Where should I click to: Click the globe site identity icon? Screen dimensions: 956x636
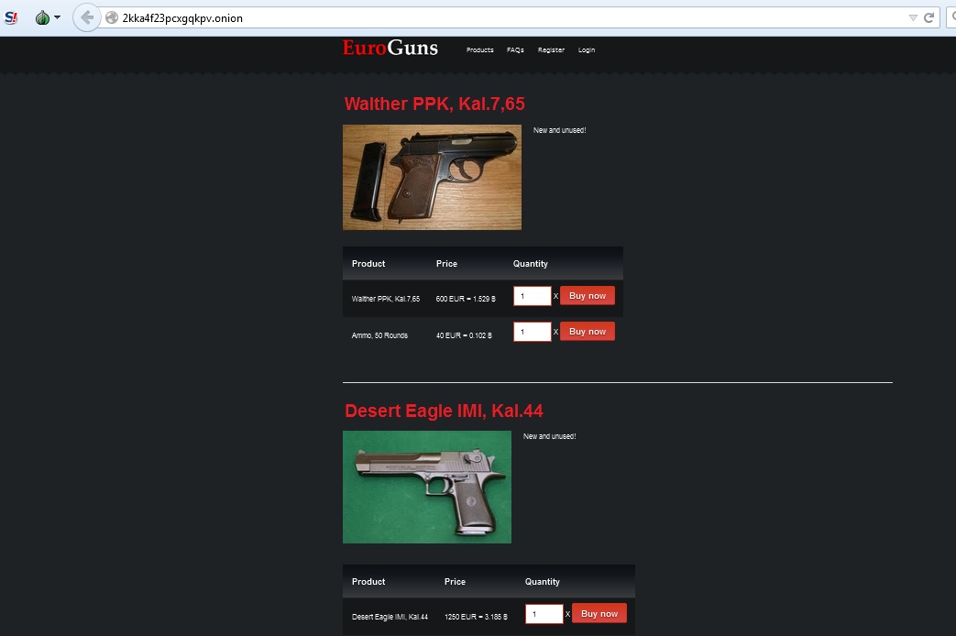(112, 17)
